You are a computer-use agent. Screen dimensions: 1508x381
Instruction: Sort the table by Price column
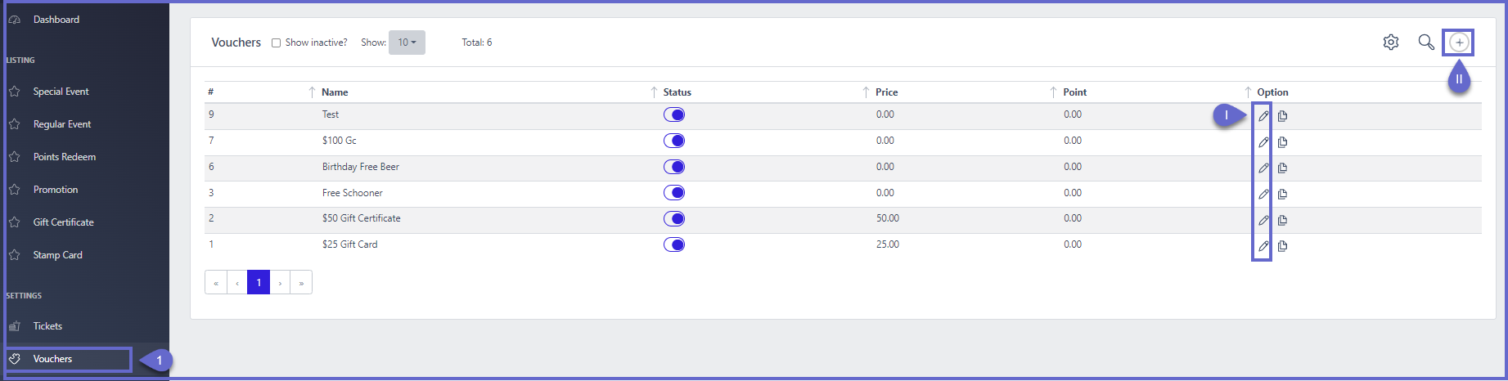886,92
